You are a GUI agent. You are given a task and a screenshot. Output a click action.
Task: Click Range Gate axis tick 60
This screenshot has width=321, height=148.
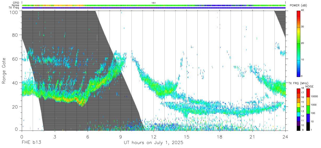coord(15,59)
